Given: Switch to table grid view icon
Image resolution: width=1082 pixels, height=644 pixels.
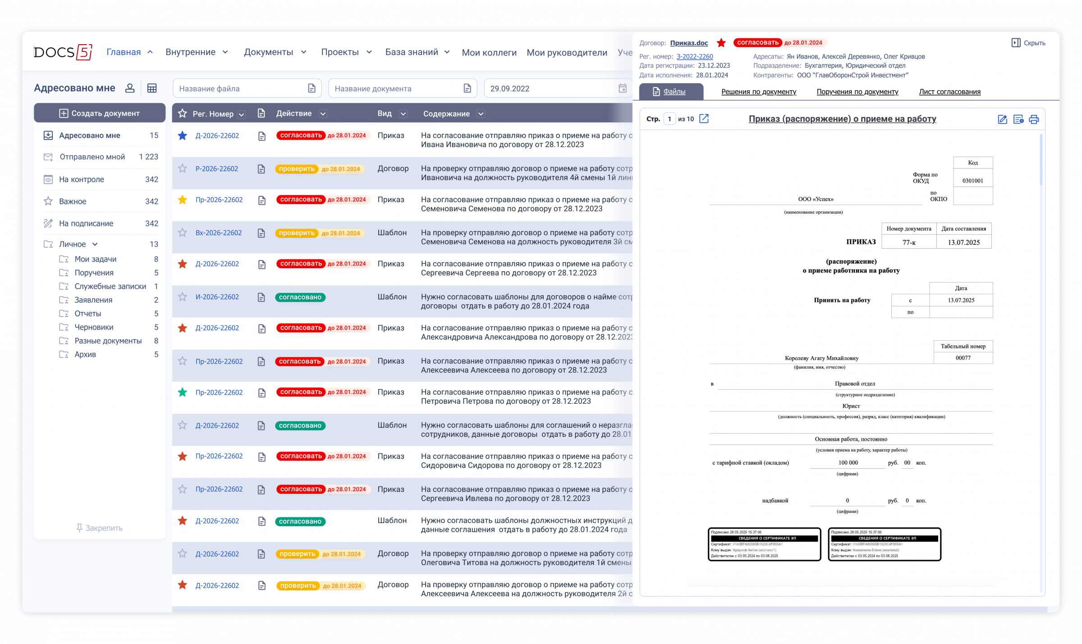Looking at the screenshot, I should [x=152, y=88].
